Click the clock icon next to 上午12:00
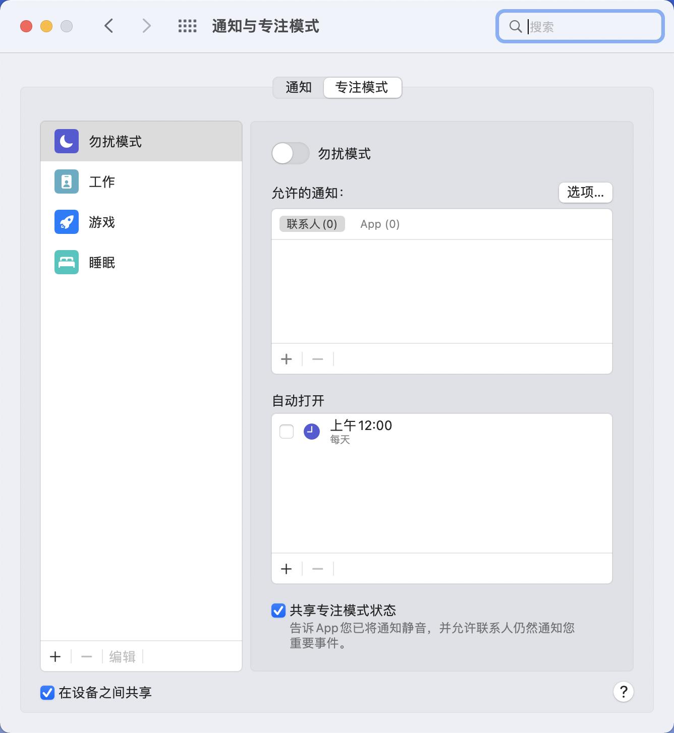This screenshot has height=733, width=674. click(x=312, y=432)
